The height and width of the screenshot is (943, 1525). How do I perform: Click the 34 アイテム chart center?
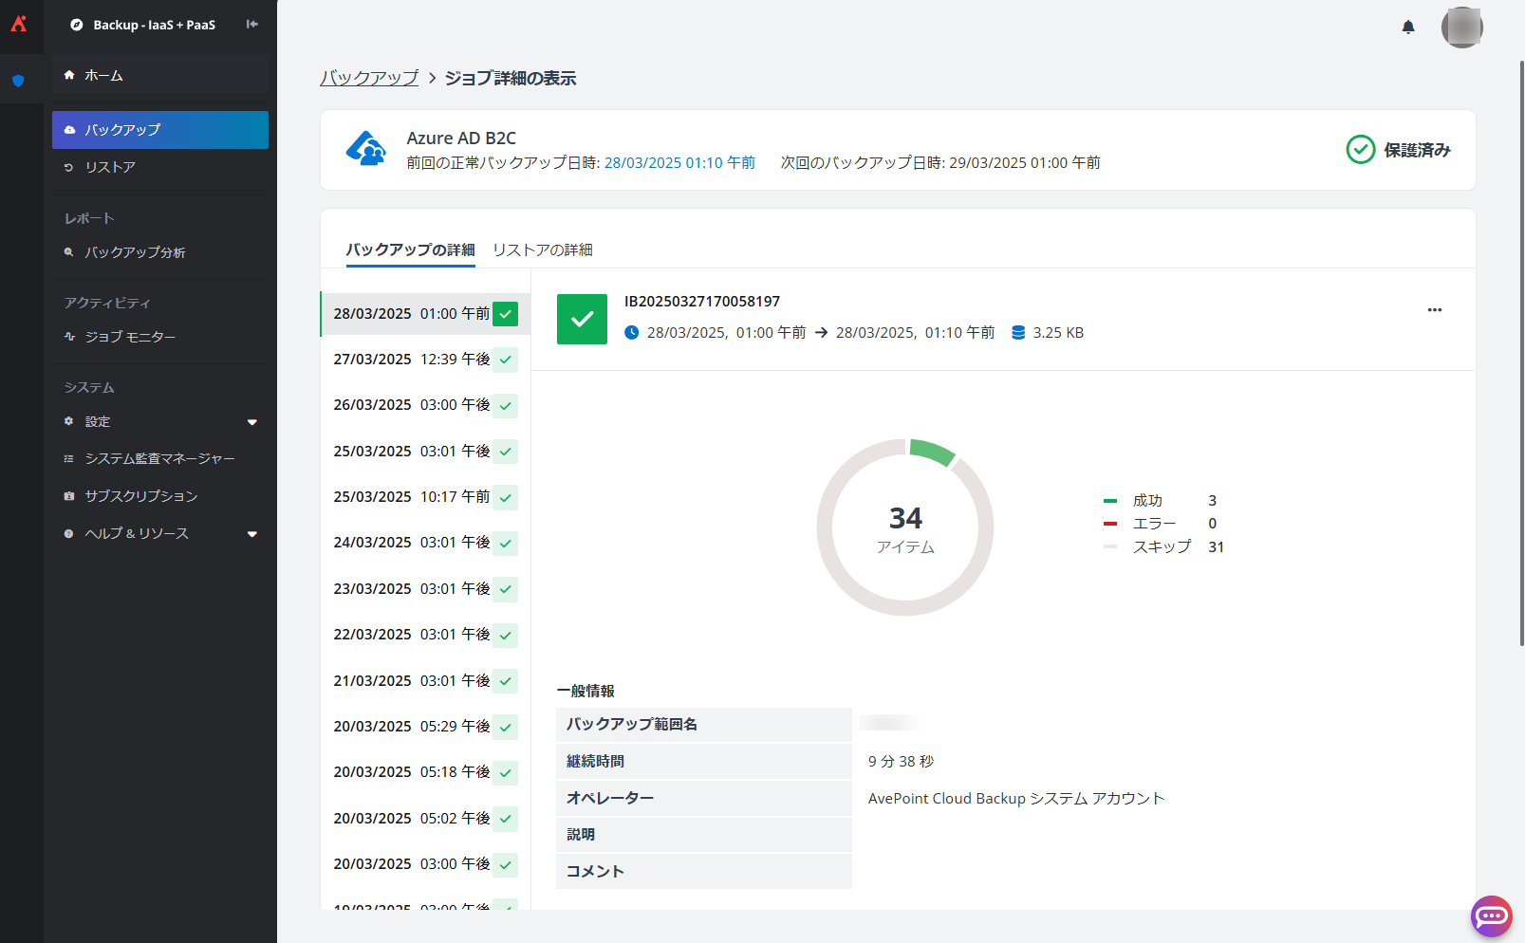(905, 528)
